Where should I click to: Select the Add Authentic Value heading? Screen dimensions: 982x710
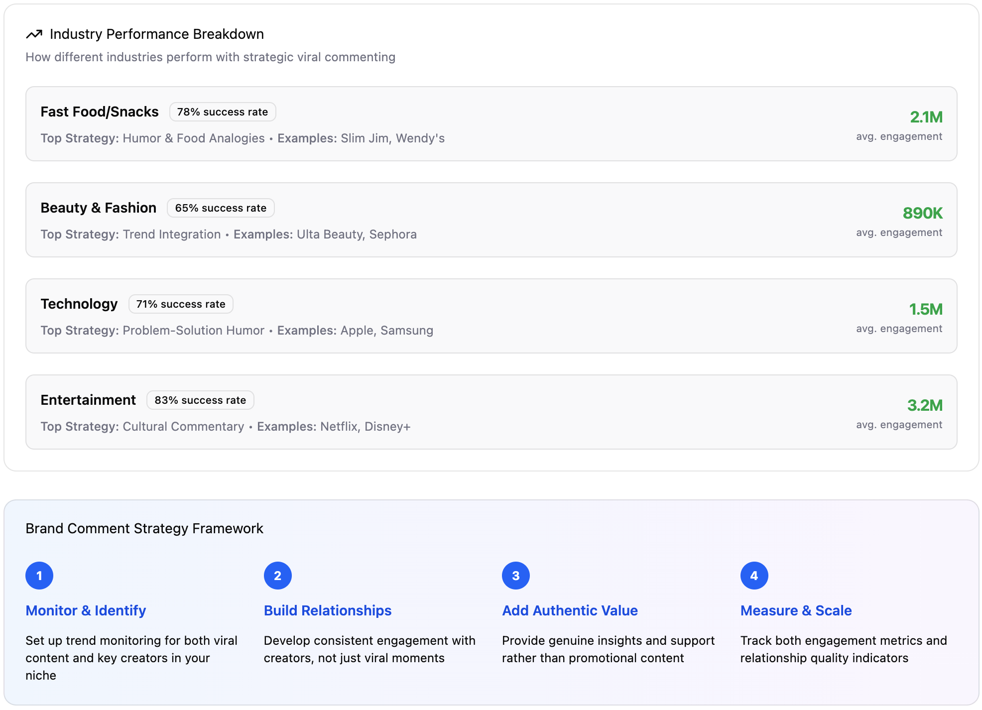[x=570, y=610]
